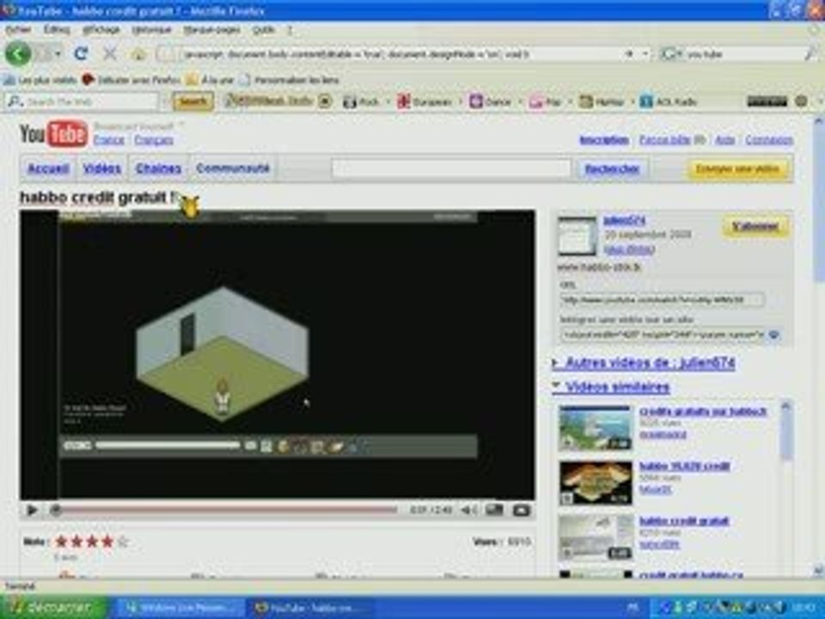Go to the Accueil tab
The height and width of the screenshot is (619, 825).
(x=48, y=169)
